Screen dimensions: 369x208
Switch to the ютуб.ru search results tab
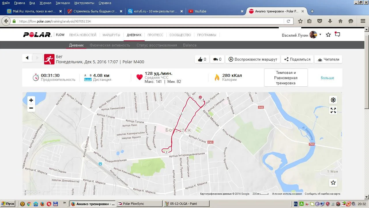[x=155, y=11]
